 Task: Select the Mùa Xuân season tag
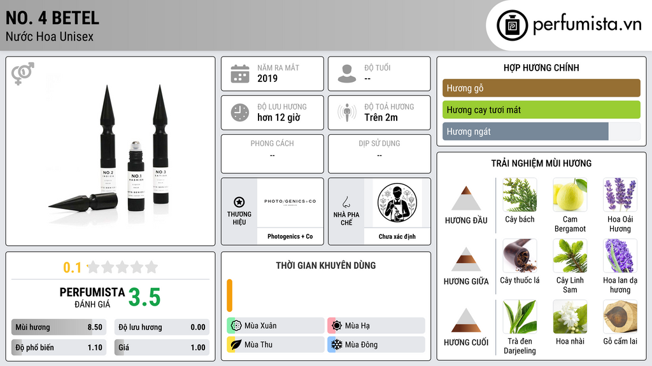pyautogui.click(x=276, y=326)
